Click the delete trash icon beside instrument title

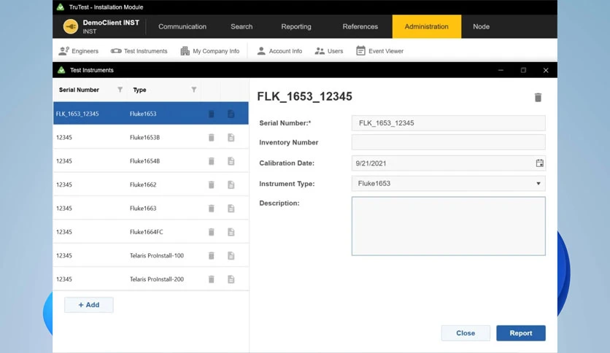(538, 97)
